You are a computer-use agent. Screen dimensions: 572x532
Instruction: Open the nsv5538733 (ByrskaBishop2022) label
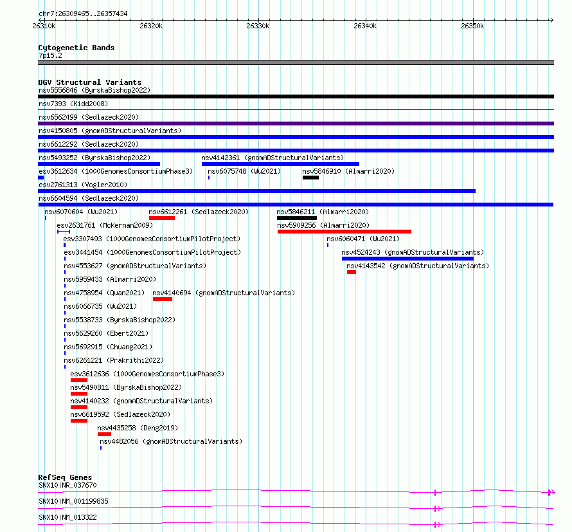[120, 320]
